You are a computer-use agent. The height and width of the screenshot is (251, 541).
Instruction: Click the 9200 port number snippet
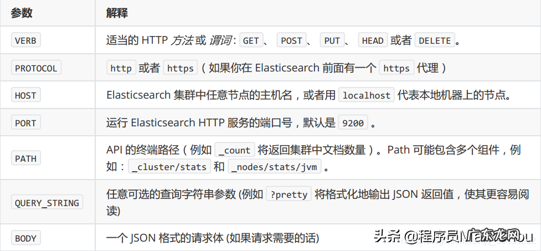point(353,123)
